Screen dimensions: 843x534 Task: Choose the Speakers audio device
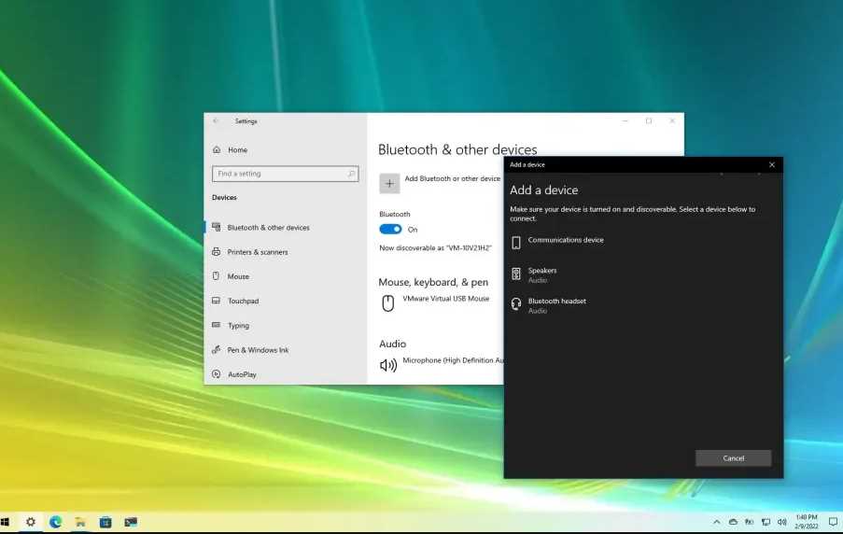coord(542,274)
